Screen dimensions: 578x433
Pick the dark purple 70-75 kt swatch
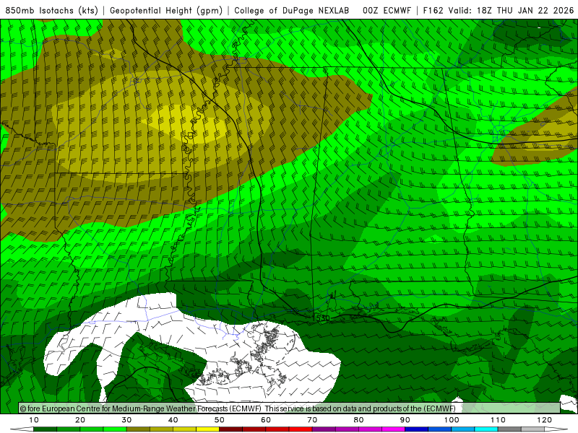tap(324, 429)
